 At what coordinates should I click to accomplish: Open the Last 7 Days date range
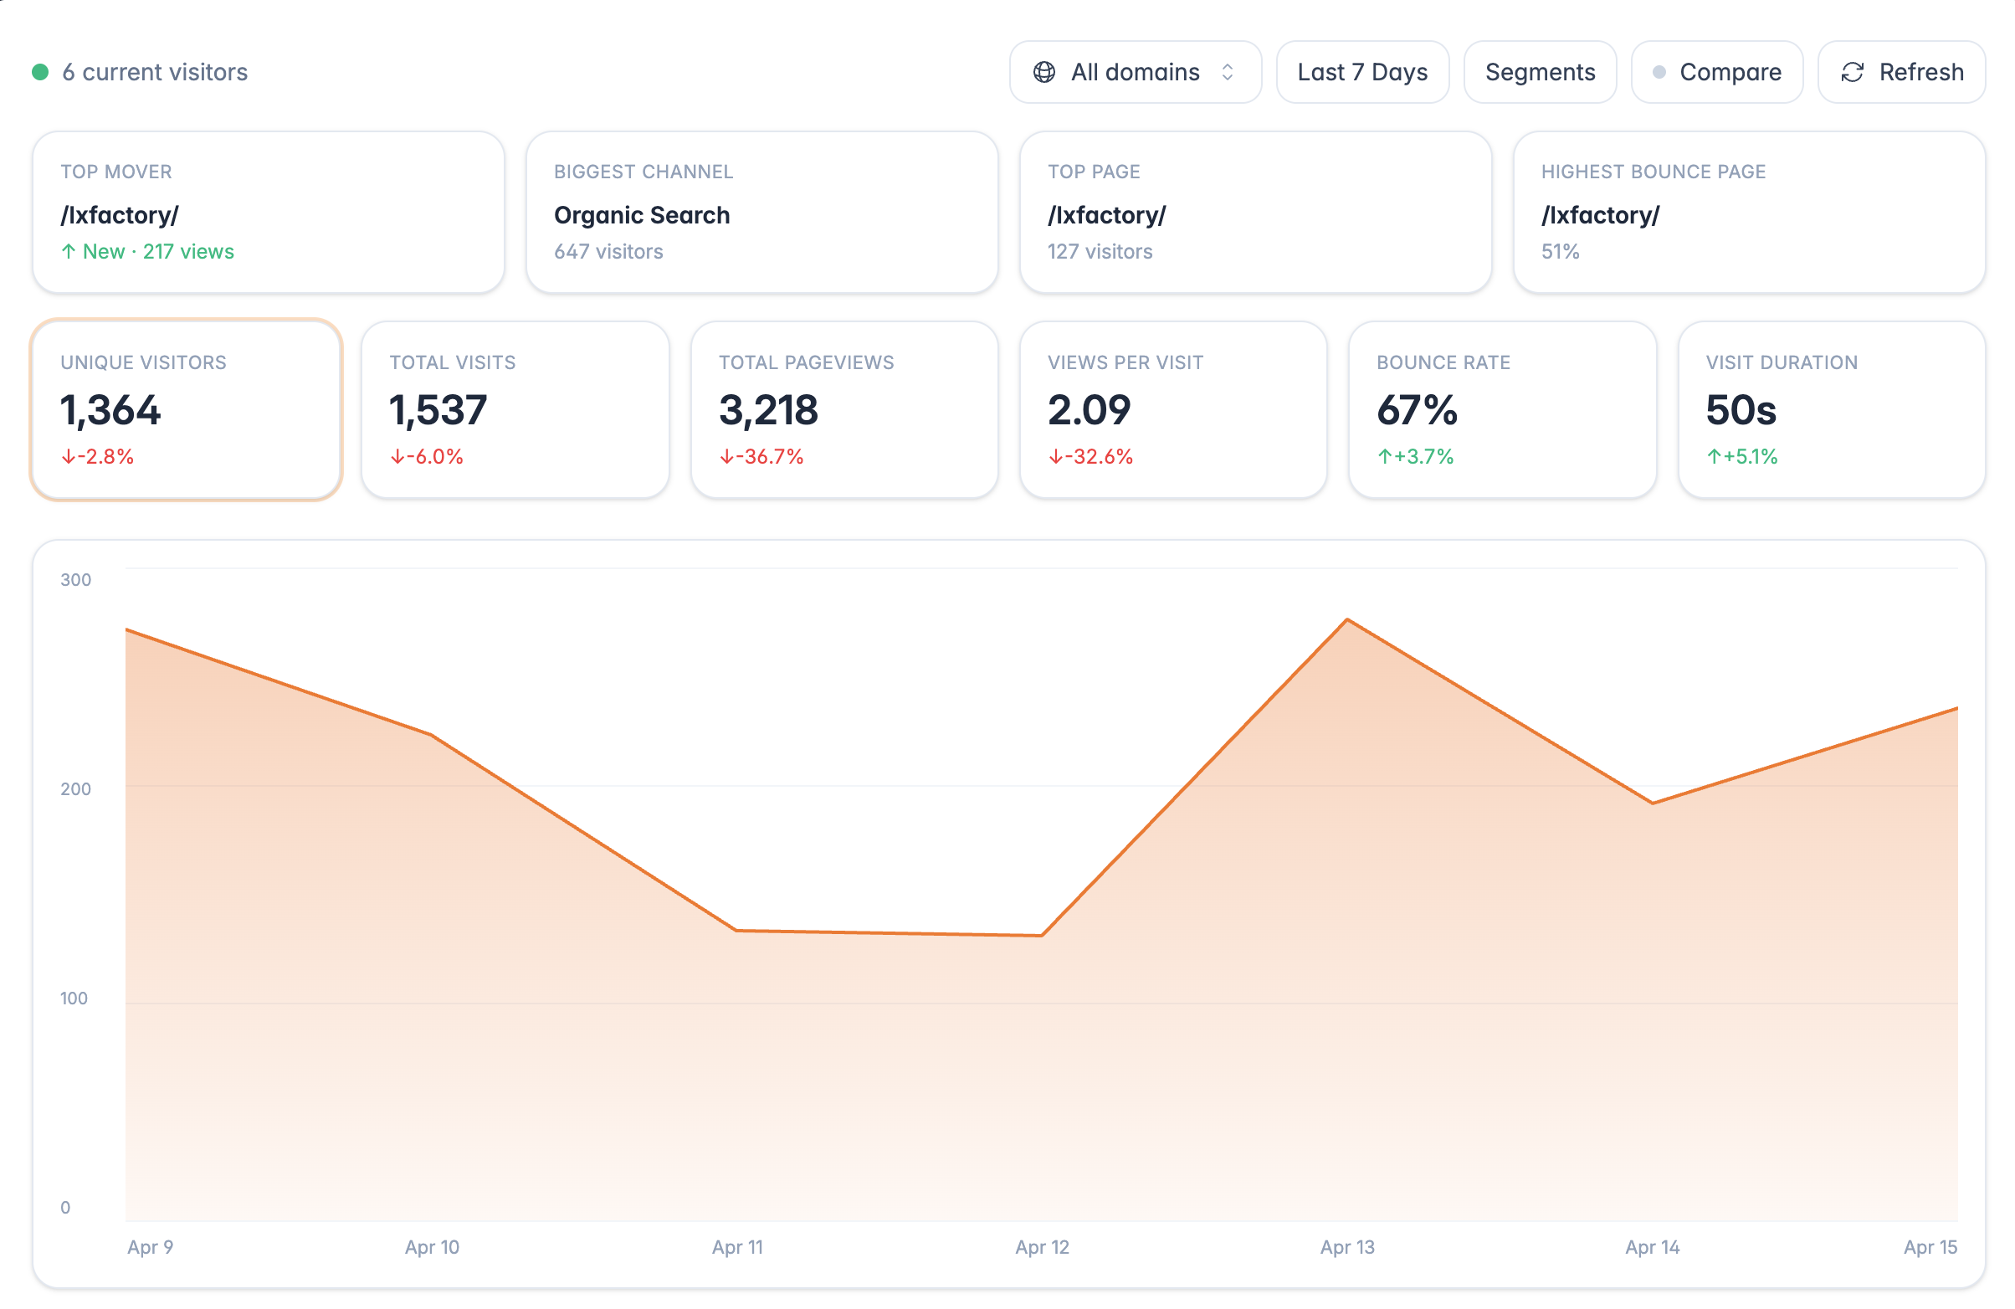coord(1361,72)
